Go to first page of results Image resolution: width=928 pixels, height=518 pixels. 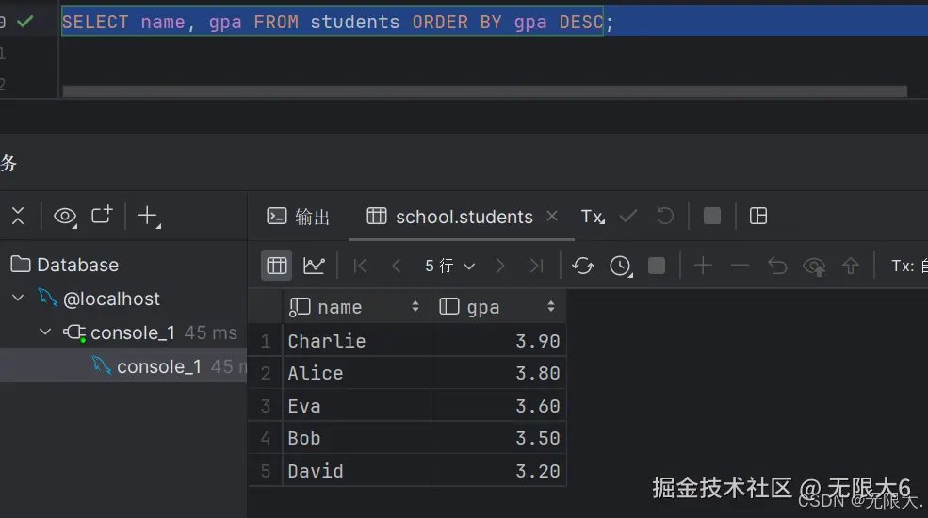360,267
